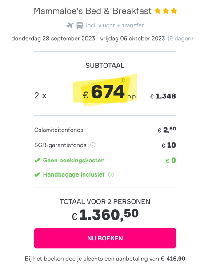
Task: Open Handbagage inclusief info icon
Action: 111,174
